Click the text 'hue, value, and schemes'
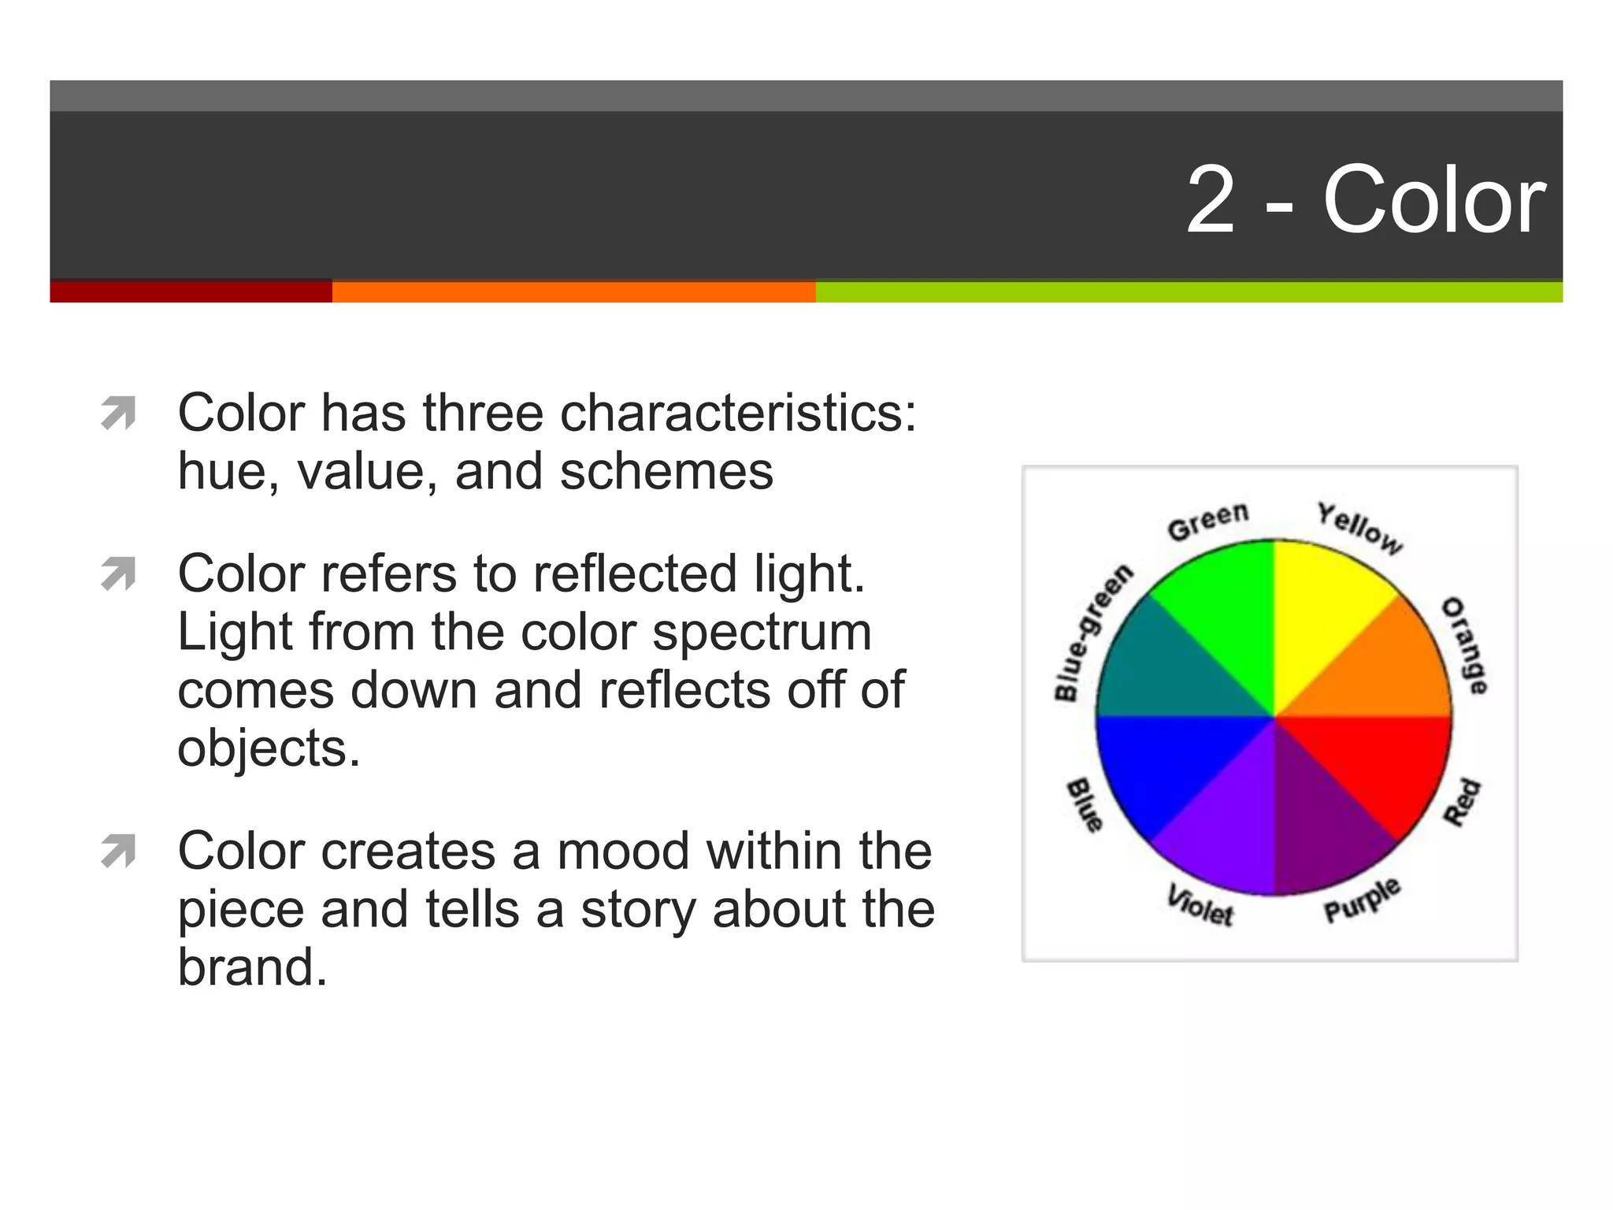 475,472
